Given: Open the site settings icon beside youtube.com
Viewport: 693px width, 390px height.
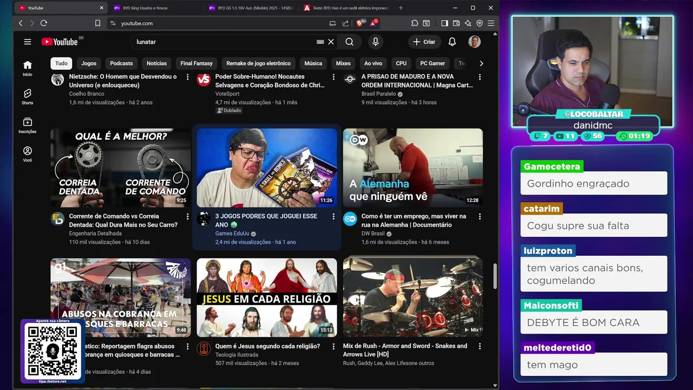Looking at the screenshot, I should [x=113, y=23].
